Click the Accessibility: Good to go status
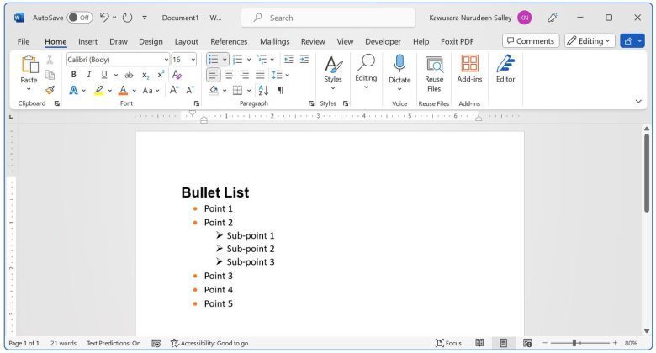Screen dimensions: 656x353 (x=209, y=343)
